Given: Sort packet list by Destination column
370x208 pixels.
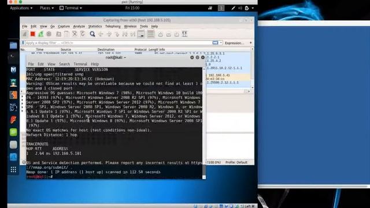Looking at the screenshot, I should [x=106, y=50].
